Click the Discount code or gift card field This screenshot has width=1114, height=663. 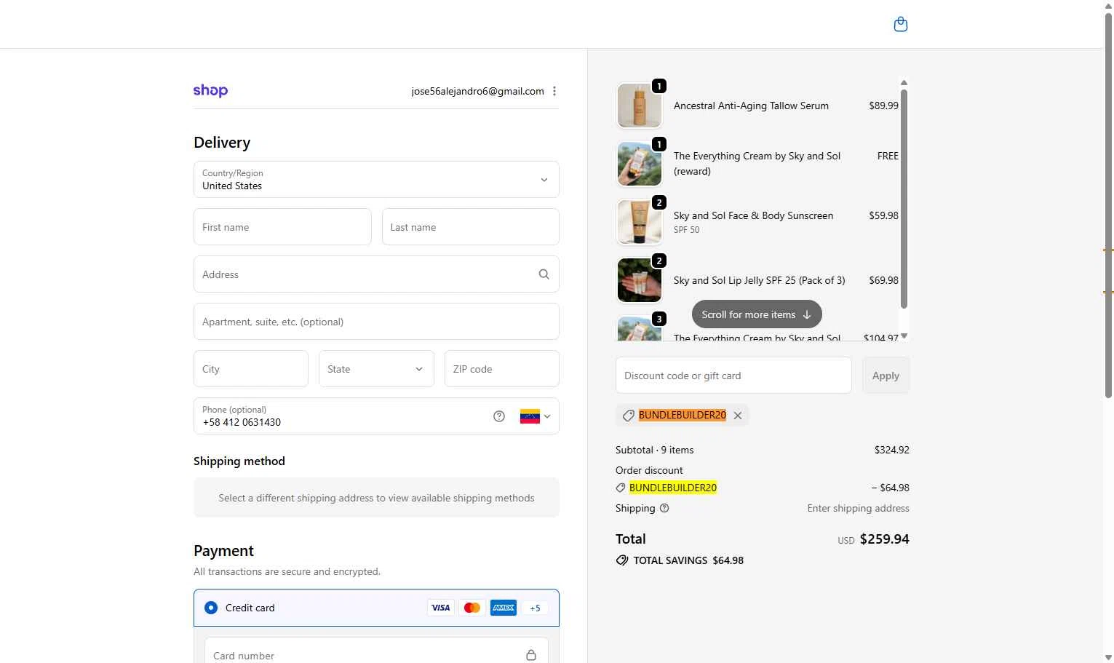click(x=733, y=376)
